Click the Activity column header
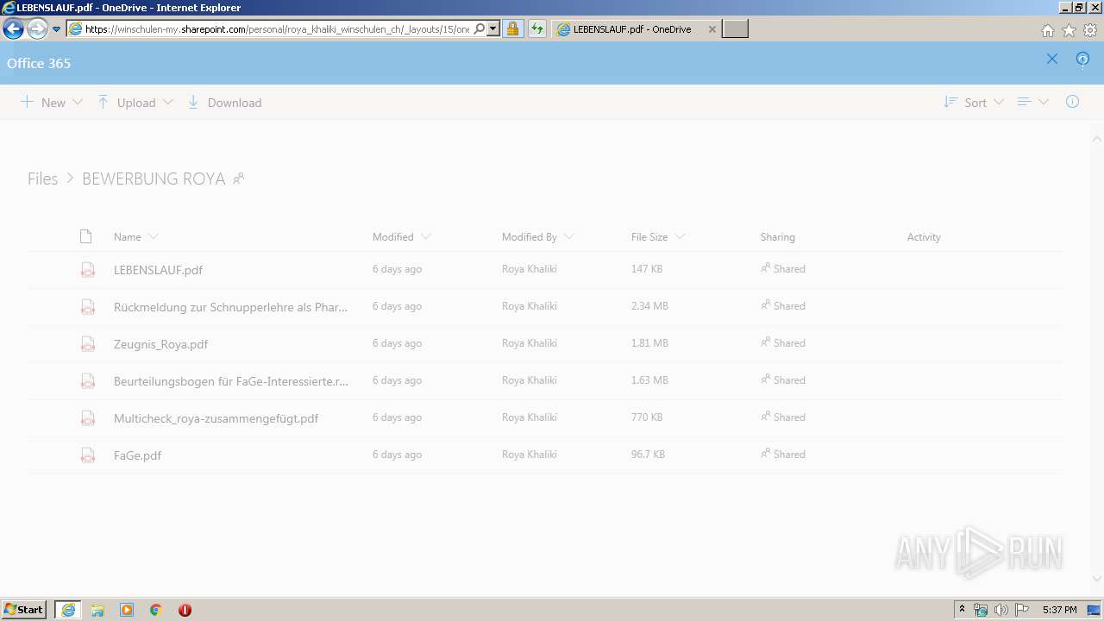This screenshot has height=621, width=1104. click(924, 236)
